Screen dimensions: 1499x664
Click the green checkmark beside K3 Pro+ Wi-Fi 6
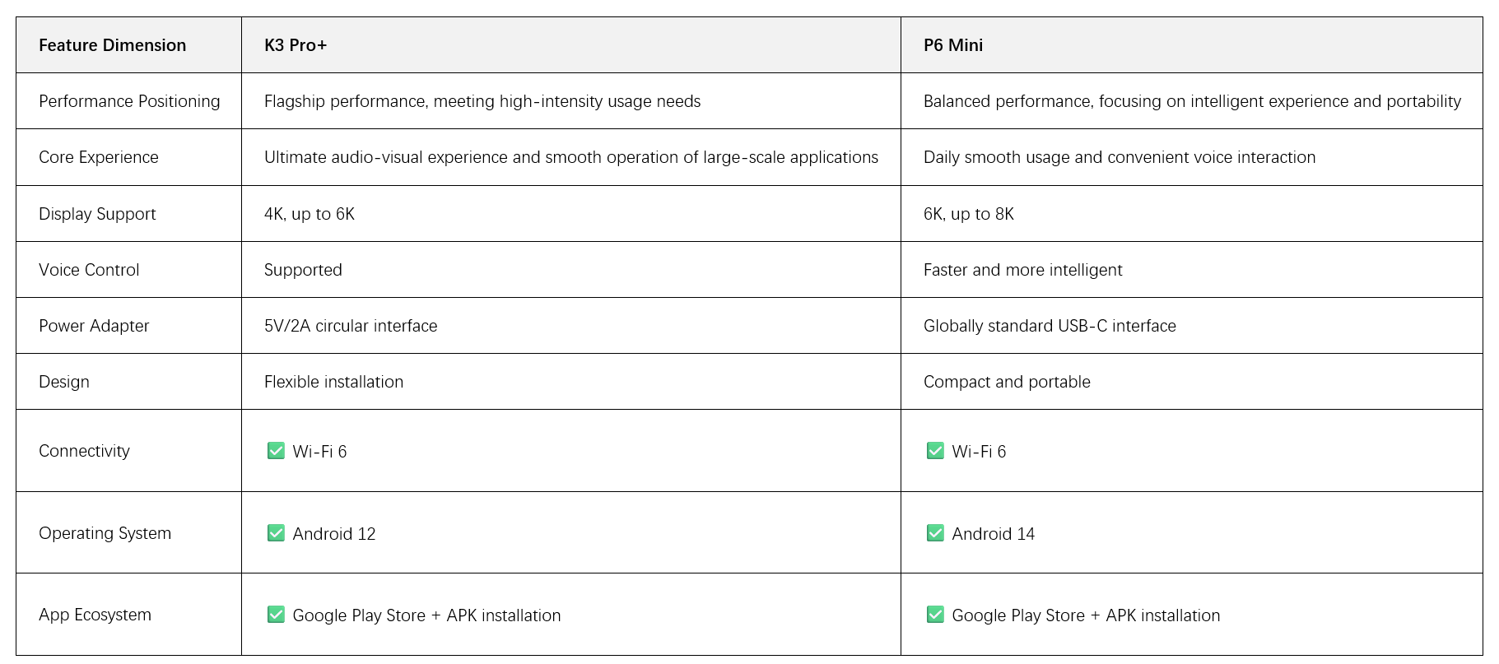coord(276,451)
